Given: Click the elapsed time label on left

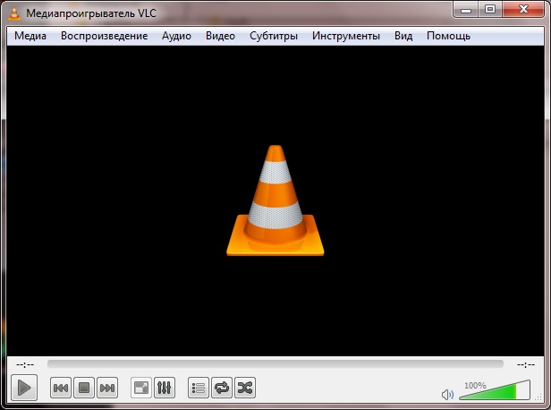Looking at the screenshot, I should click(25, 364).
